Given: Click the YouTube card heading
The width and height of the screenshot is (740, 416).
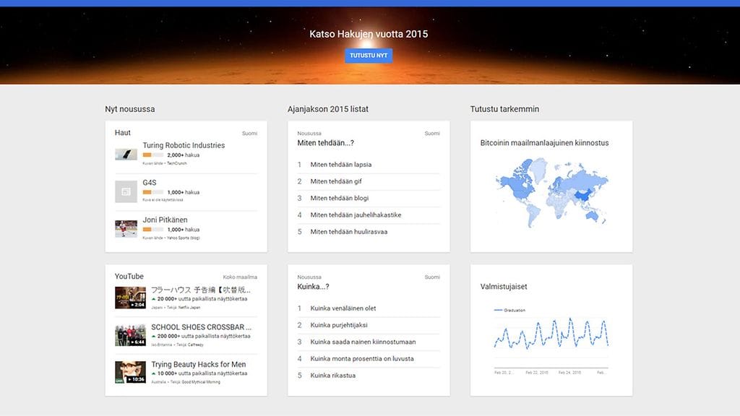Looking at the screenshot, I should [x=129, y=277].
